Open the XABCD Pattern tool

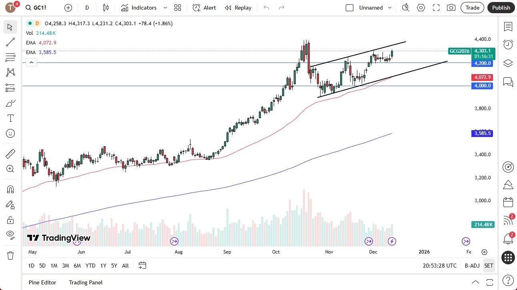(10, 72)
